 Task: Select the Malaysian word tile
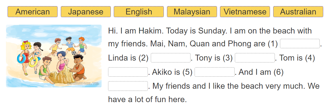pos(192,12)
